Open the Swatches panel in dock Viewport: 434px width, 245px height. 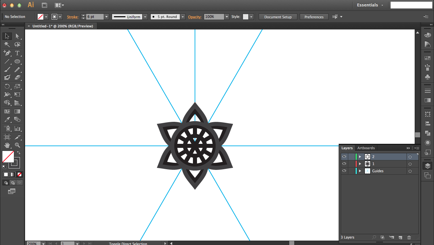point(428,58)
